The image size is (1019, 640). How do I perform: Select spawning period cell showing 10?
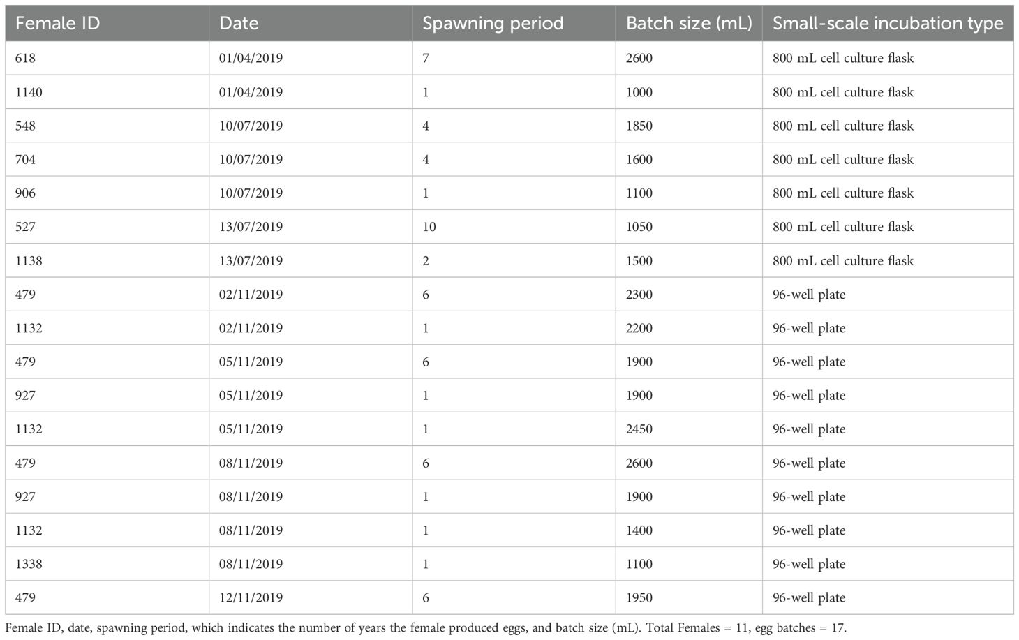[x=429, y=227]
